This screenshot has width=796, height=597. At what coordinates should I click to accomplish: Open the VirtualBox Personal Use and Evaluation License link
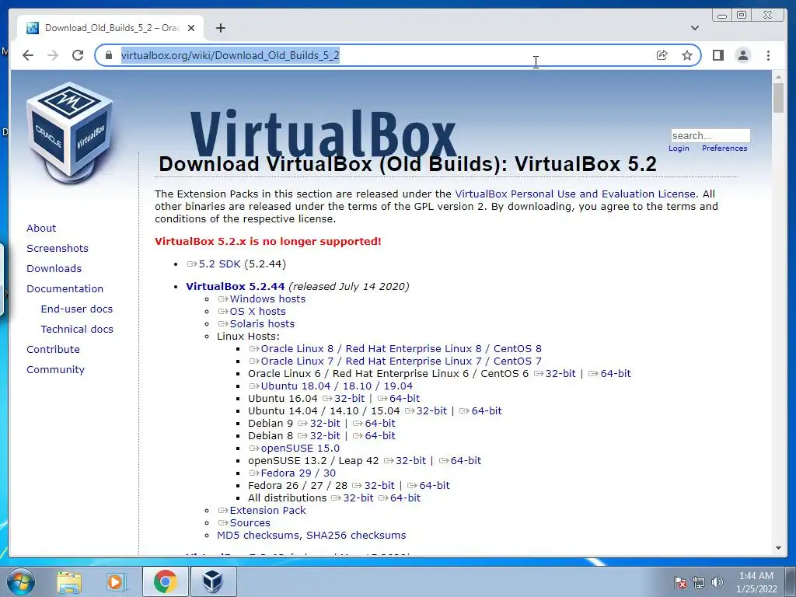point(575,194)
